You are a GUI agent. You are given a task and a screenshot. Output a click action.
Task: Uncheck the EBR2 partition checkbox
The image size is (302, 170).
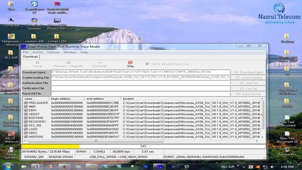[26, 133]
